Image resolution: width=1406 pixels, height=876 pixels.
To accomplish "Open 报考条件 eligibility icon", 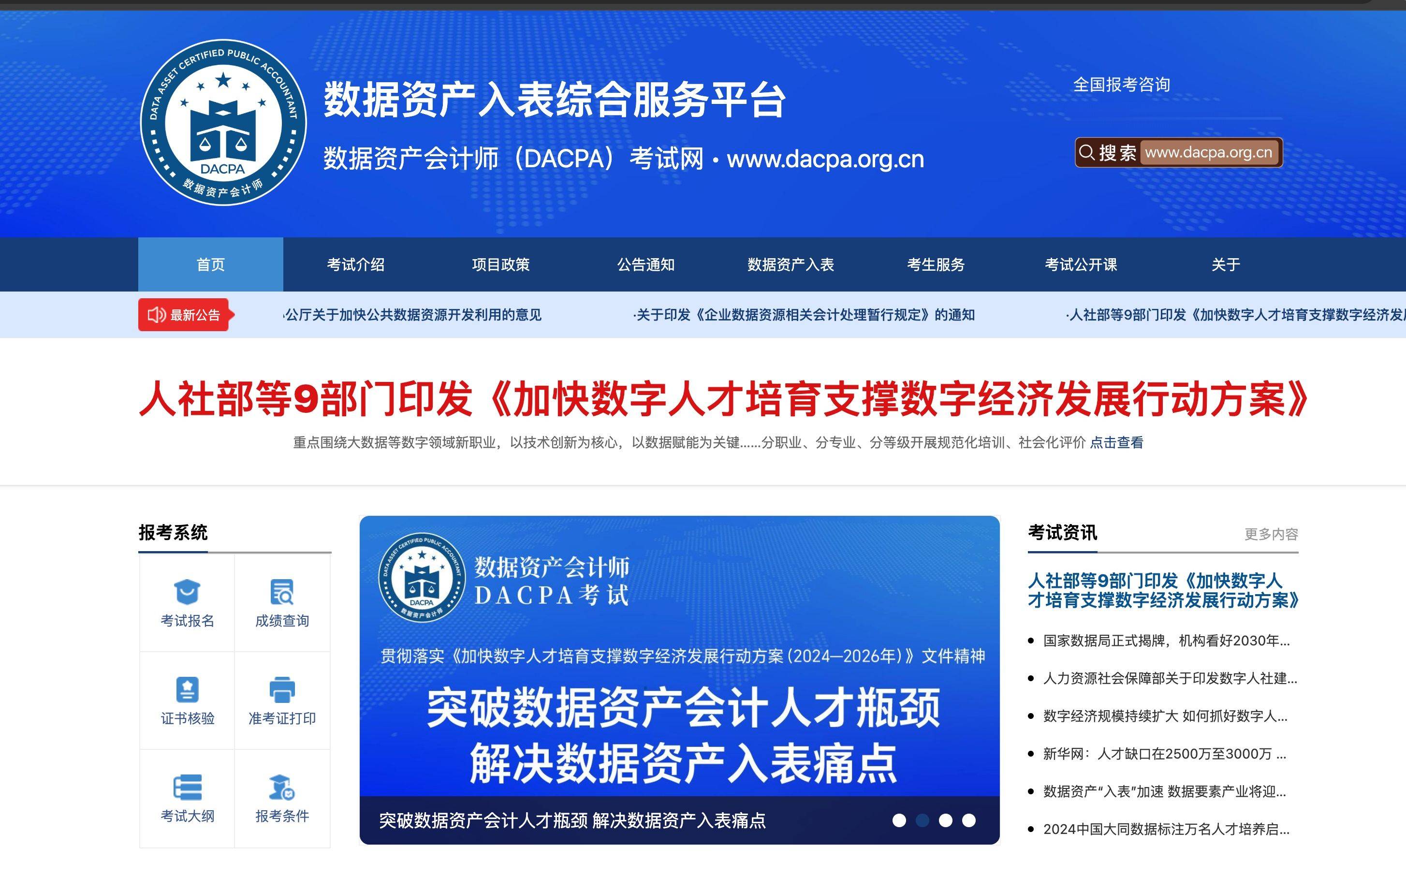I will coord(282,787).
